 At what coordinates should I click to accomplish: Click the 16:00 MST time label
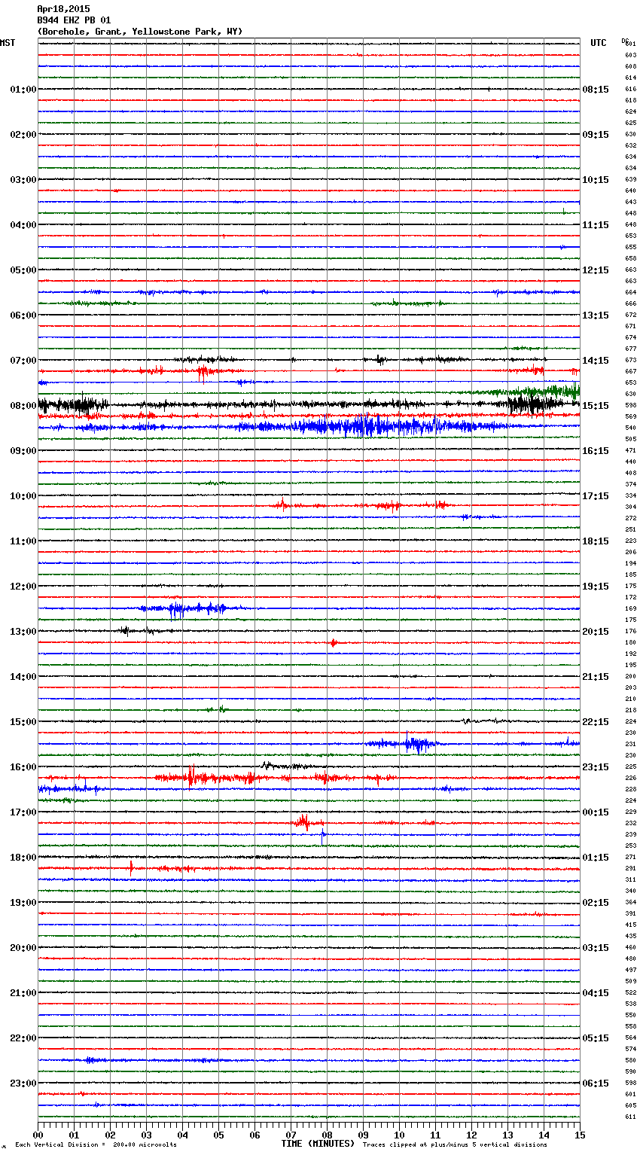[23, 767]
